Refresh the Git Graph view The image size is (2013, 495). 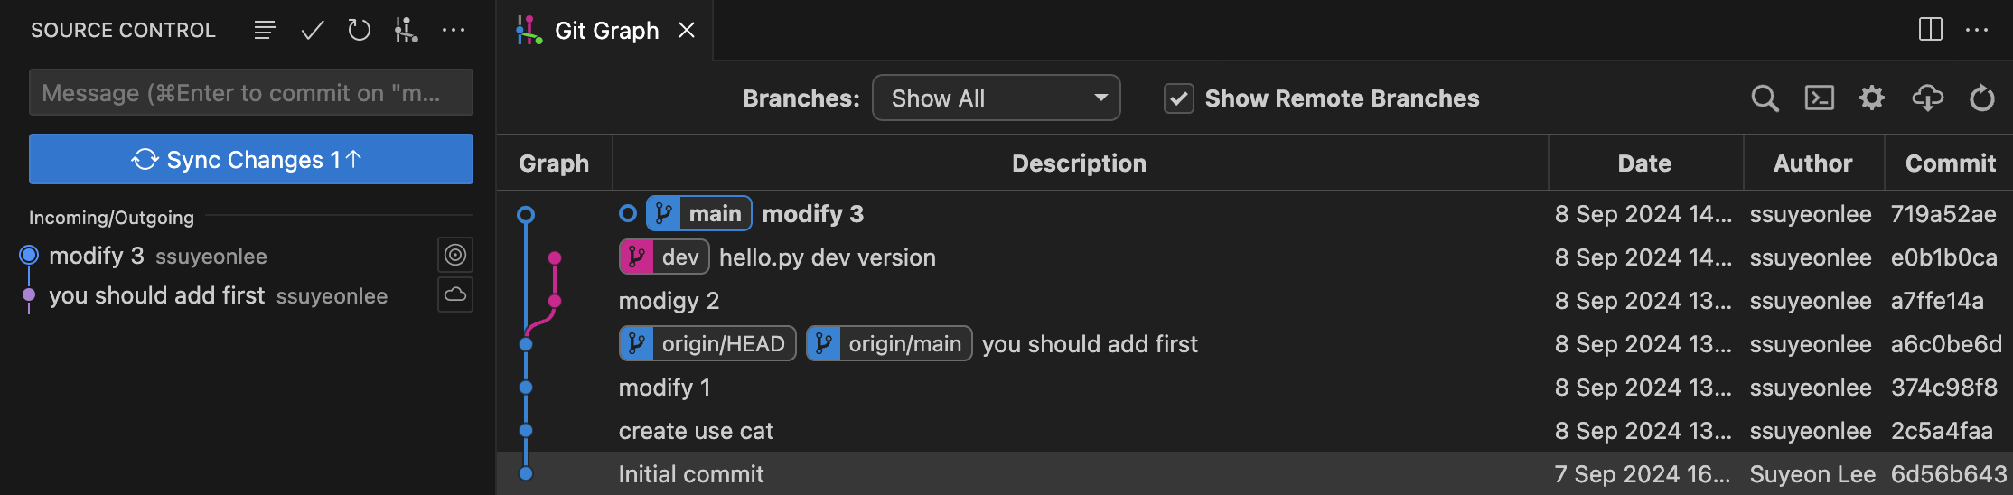coord(1981,98)
